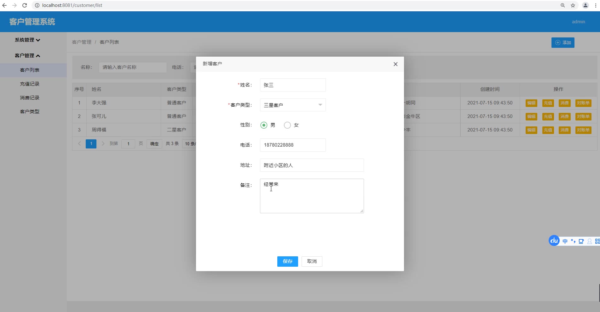Screen dimensions: 600x312
Task: Reload the page with the refresh icon
Action: [25, 5]
